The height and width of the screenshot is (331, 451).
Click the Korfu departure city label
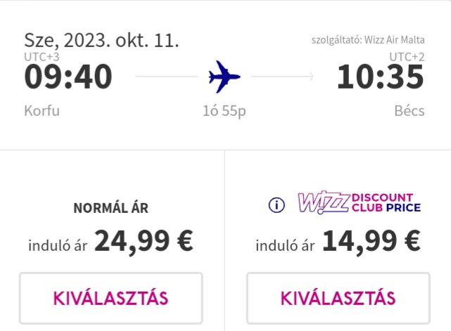[x=42, y=110]
